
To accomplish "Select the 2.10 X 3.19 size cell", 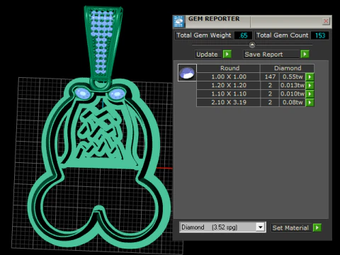I will pyautogui.click(x=229, y=102).
